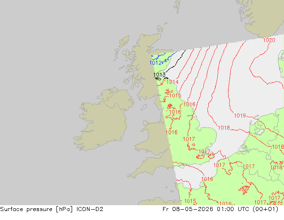Screen dimensions: 284x220
Task: Click the 1020 isobar label
Action: [x=269, y=40]
